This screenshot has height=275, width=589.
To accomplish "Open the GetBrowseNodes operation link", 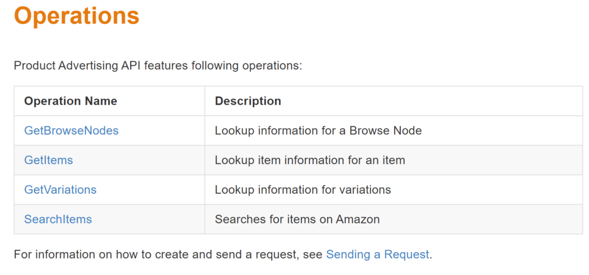I will coord(71,131).
